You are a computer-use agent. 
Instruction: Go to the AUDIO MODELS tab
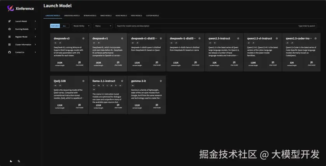121,16
